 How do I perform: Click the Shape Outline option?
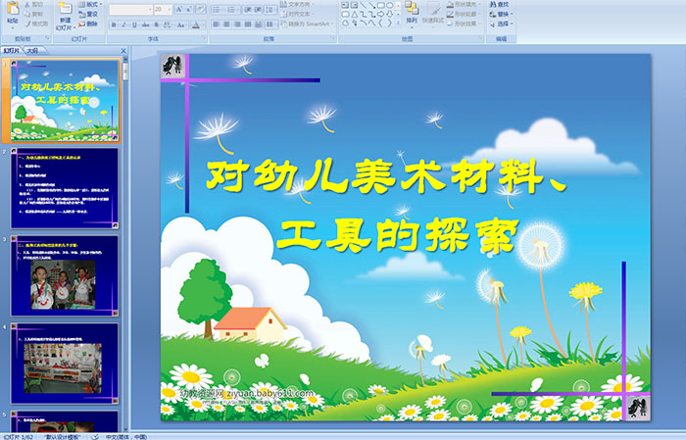pos(464,14)
